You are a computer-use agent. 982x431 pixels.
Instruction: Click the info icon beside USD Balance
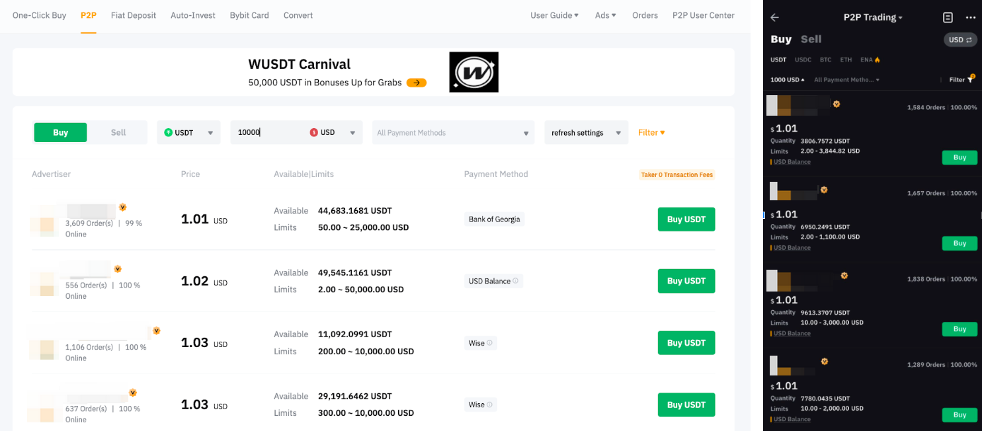pyautogui.click(x=516, y=281)
